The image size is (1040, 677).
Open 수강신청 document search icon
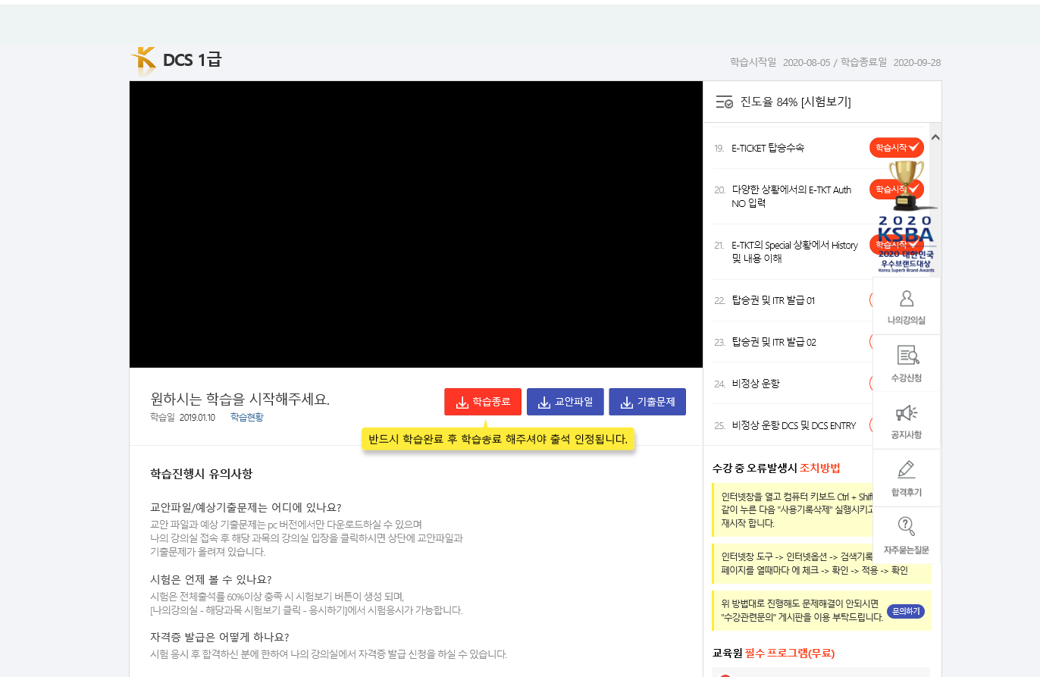coord(907,355)
